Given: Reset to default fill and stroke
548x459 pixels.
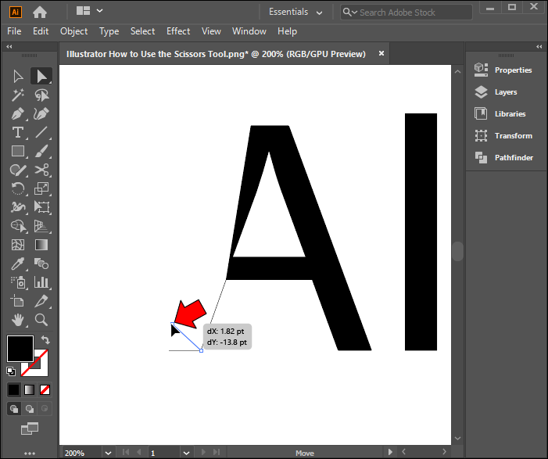Looking at the screenshot, I should click(x=11, y=371).
